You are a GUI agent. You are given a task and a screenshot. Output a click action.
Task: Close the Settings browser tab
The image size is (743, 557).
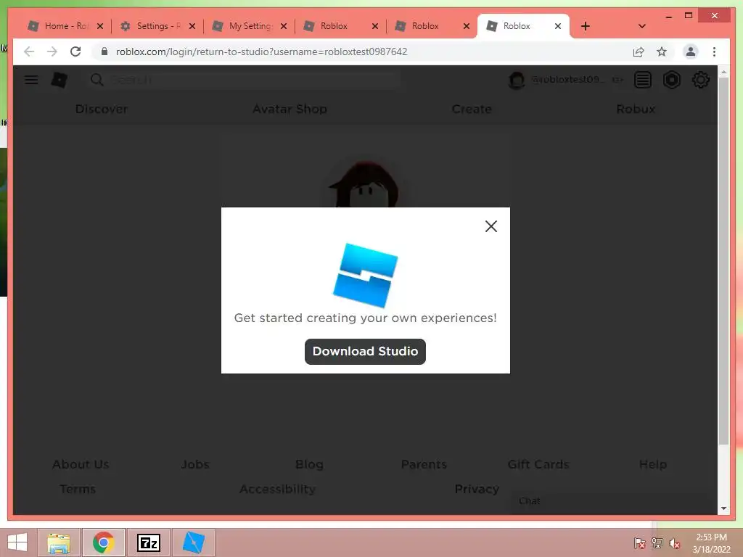pyautogui.click(x=192, y=27)
